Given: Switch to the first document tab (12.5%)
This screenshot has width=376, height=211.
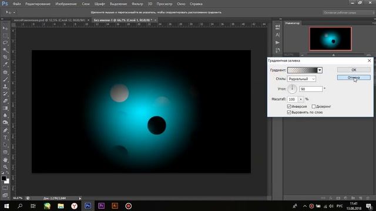Looking at the screenshot, I should tap(49, 20).
